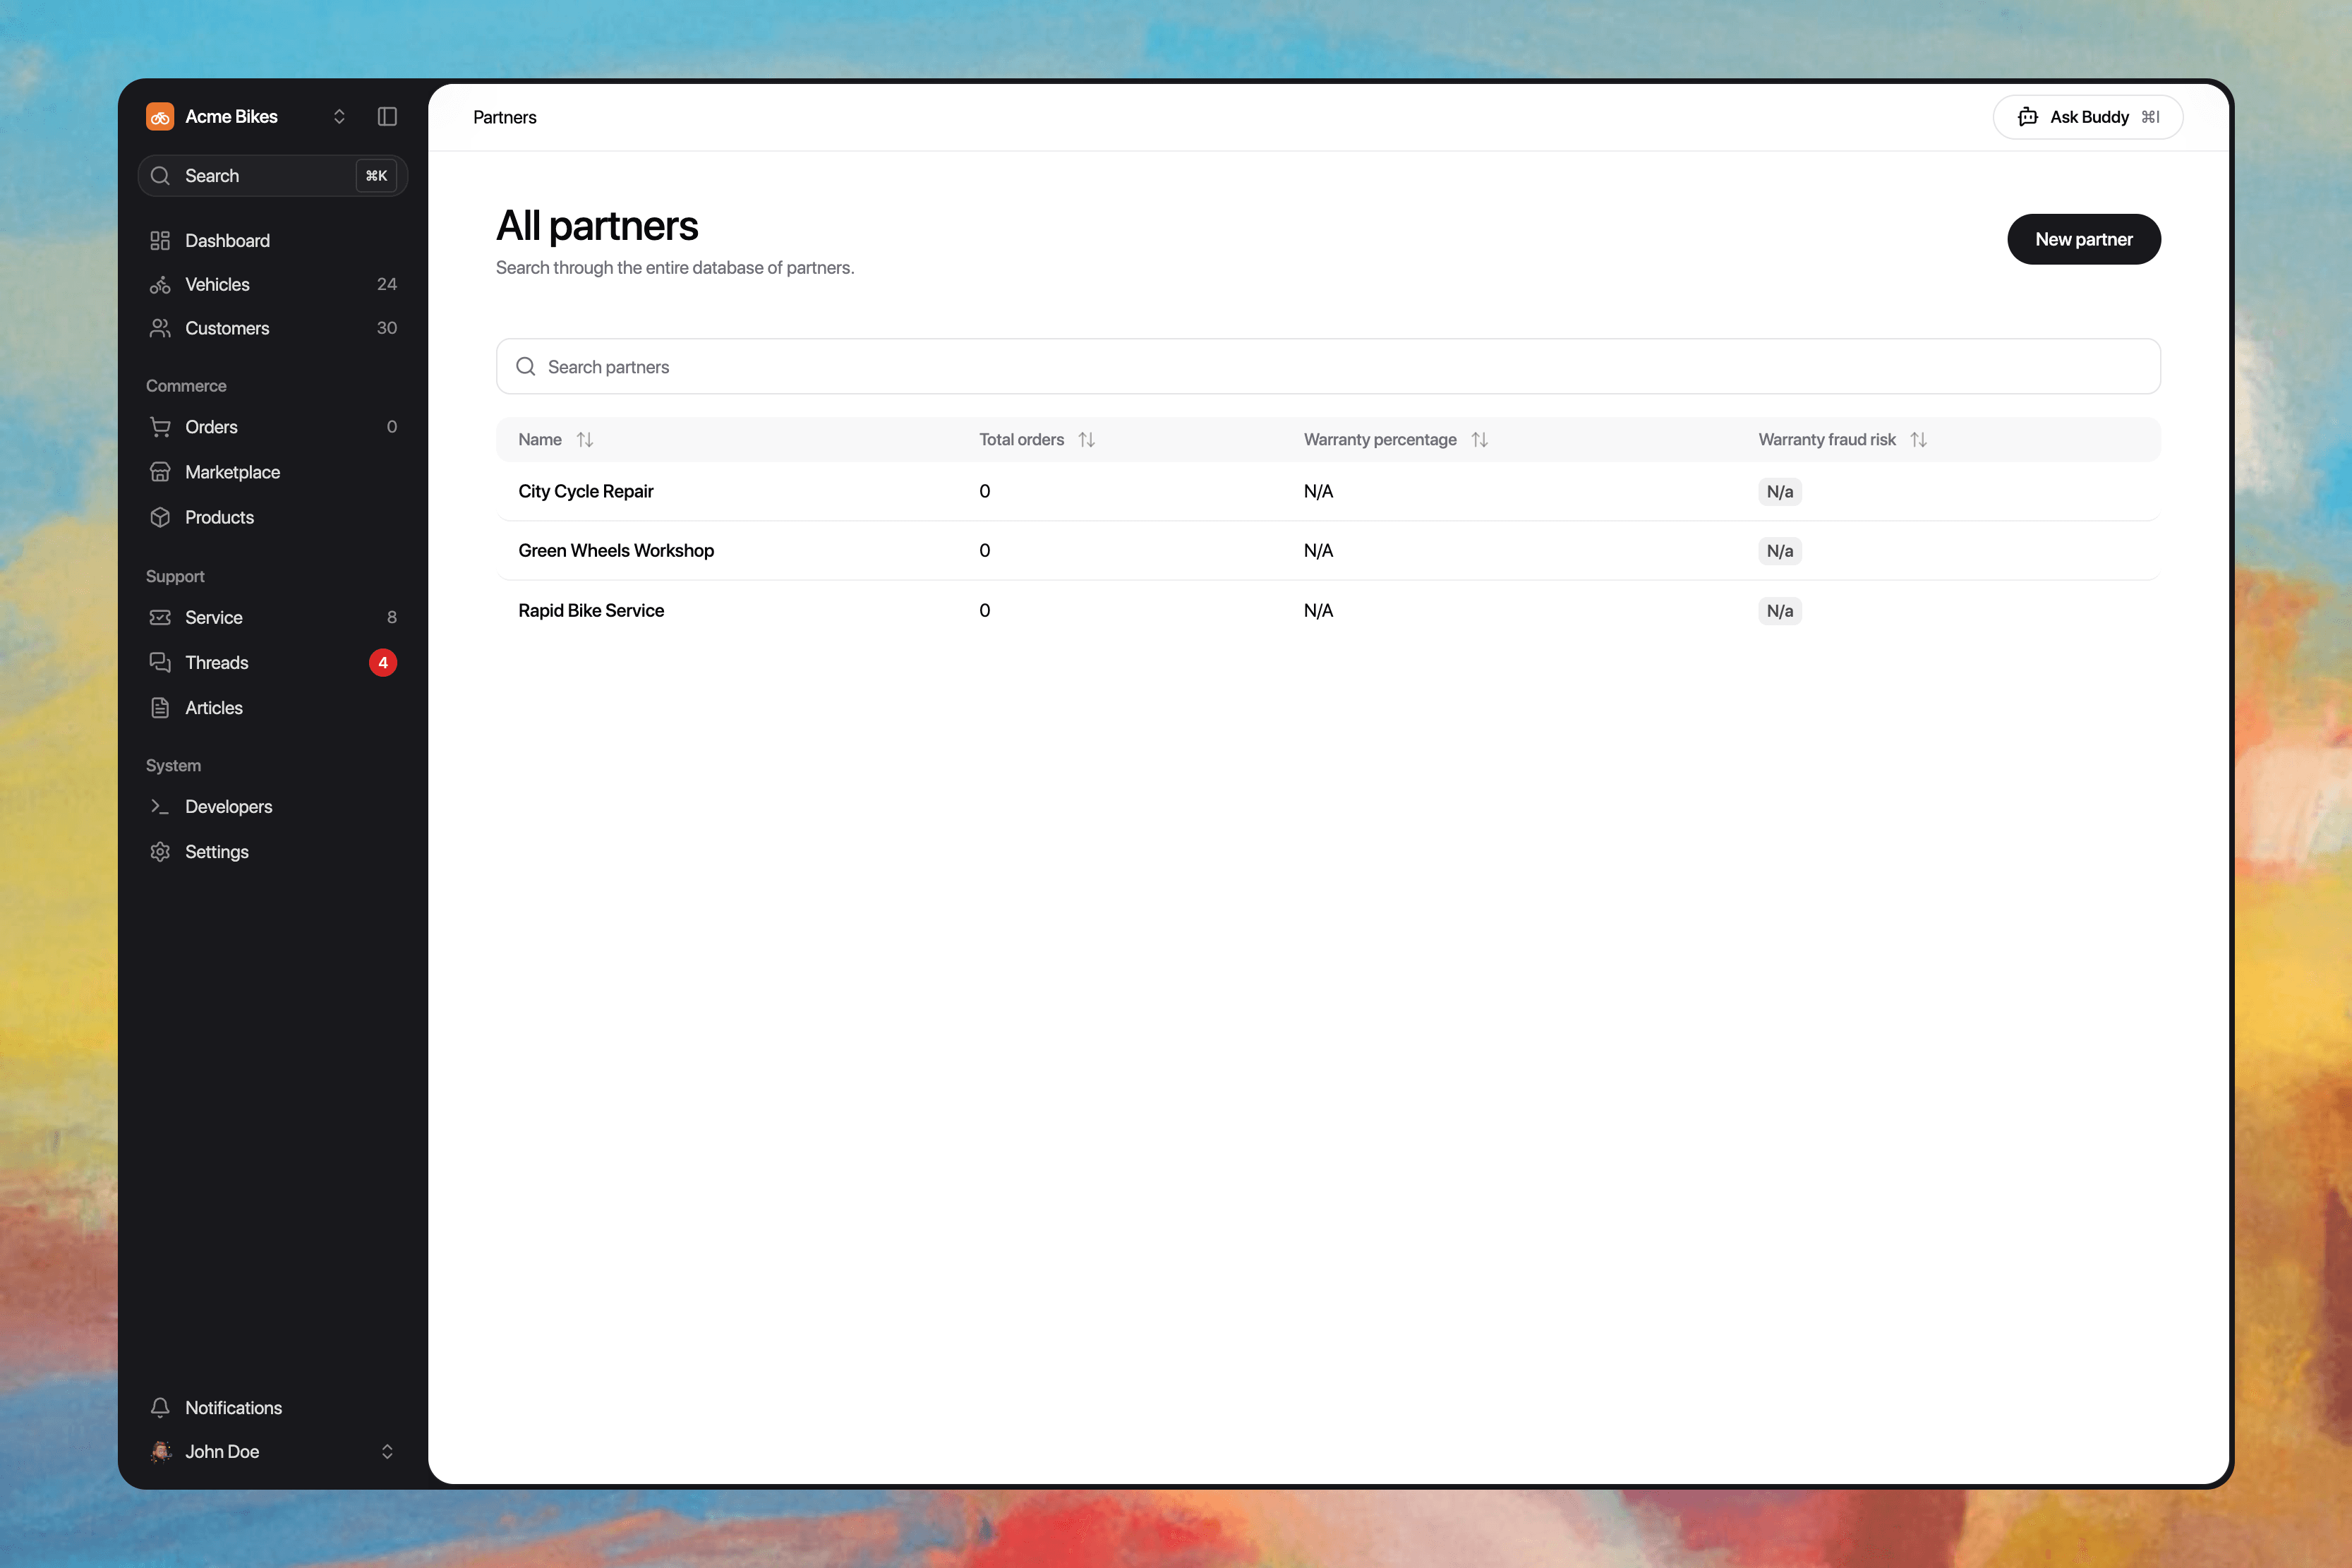Click the Threads red badge showing 4
This screenshot has height=1568, width=2352.
click(383, 662)
